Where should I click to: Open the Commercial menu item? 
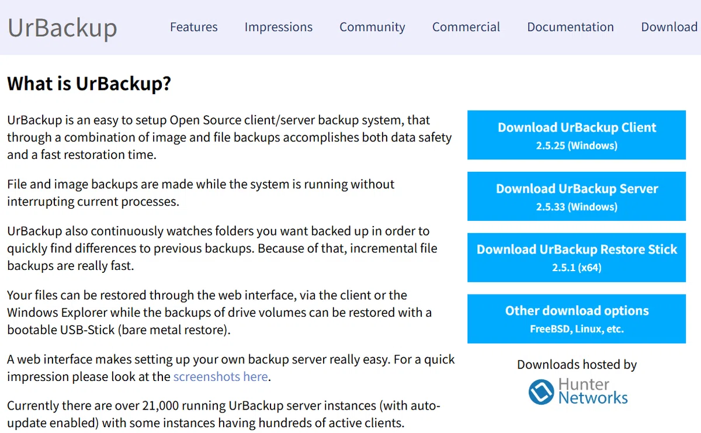click(x=466, y=27)
